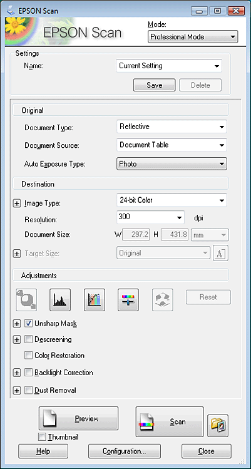Open the Document Type dropdown
Viewport: 251px width, 469px height.
(172, 126)
